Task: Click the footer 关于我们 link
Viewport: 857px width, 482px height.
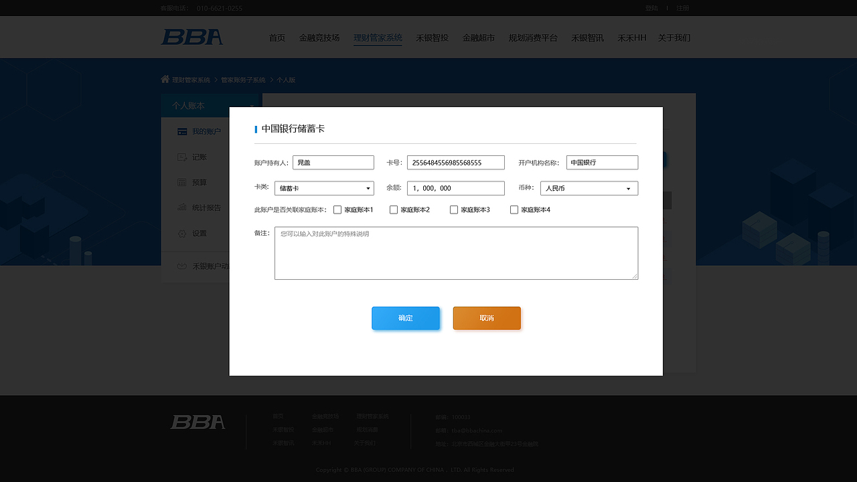Action: click(x=365, y=443)
